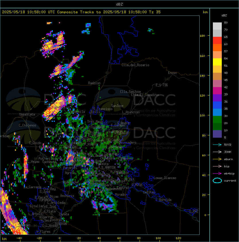Click the S_MARTIN map label
This screenshot has height=242, width=239.
pos(109,168)
